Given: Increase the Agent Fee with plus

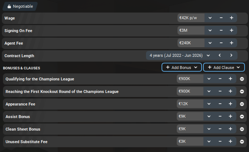Looking at the screenshot, I should (x=232, y=43).
